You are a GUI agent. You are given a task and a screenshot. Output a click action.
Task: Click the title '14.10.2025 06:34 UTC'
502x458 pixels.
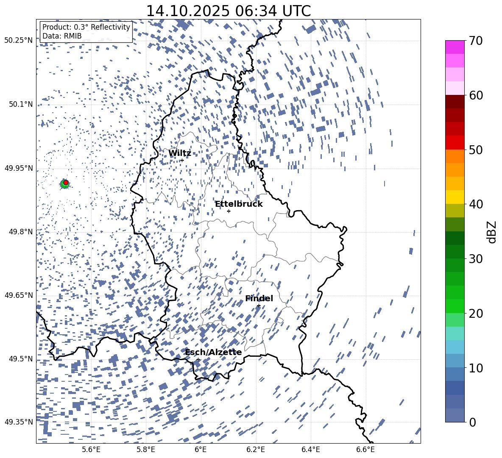click(x=229, y=11)
